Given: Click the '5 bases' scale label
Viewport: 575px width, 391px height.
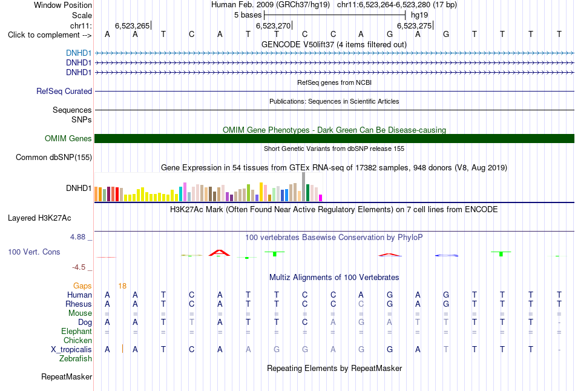Looking at the screenshot, I should click(248, 15).
